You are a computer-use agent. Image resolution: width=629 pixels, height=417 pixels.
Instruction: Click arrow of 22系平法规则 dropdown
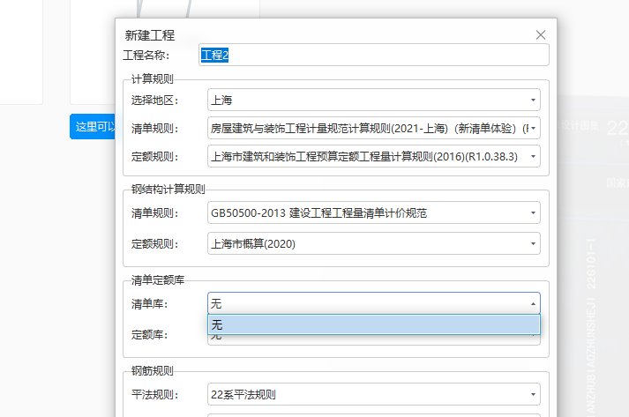point(533,394)
